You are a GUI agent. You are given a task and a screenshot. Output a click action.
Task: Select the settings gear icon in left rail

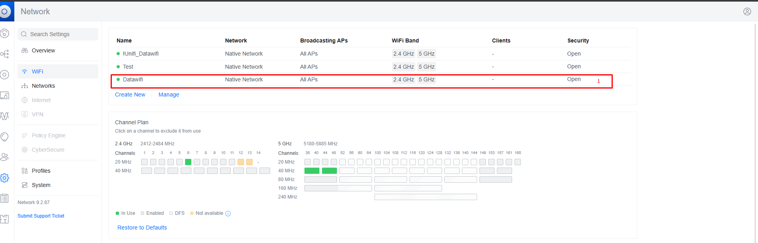pos(5,178)
